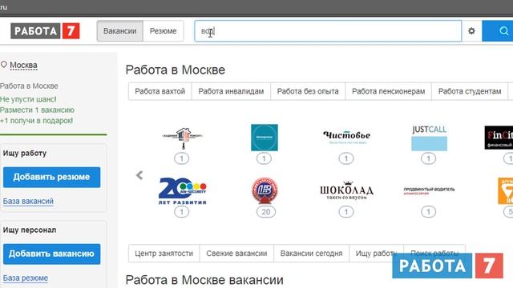Click the blue magnifier search button
The width and height of the screenshot is (513, 288).
click(498, 31)
